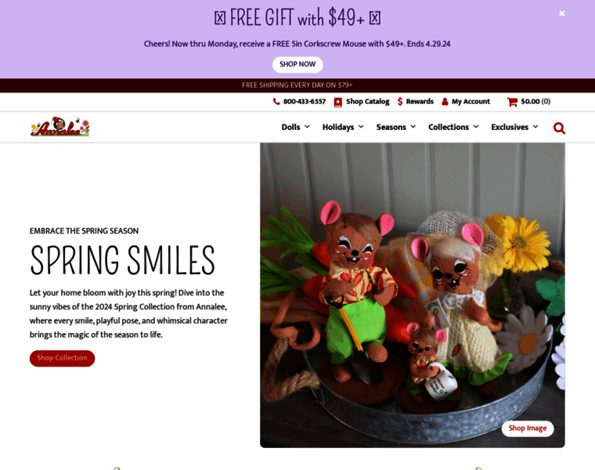Expand the Seasons dropdown arrow
This screenshot has height=470, width=595.
tap(413, 126)
